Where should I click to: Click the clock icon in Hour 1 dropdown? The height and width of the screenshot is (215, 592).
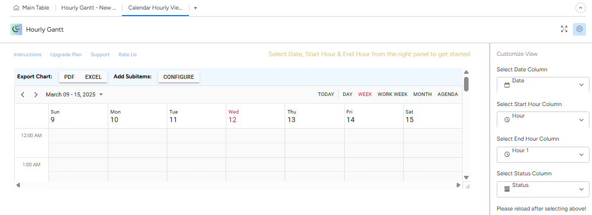tap(507, 154)
